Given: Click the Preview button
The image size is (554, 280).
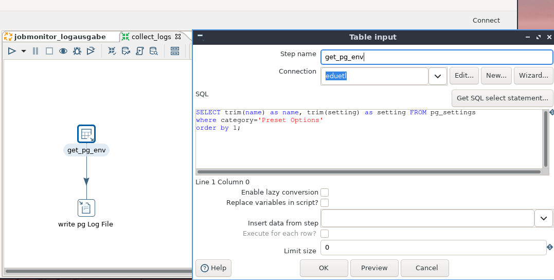Looking at the screenshot, I should [x=374, y=268].
